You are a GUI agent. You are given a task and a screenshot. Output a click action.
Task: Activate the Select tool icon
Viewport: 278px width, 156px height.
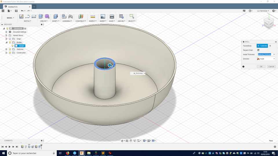[x=132, y=16]
